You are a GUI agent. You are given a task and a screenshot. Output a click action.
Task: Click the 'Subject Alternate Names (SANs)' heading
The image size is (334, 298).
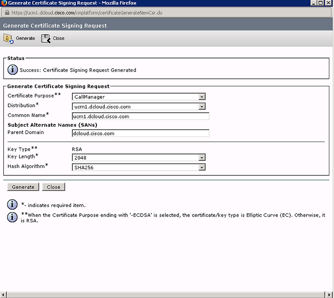tap(52, 125)
